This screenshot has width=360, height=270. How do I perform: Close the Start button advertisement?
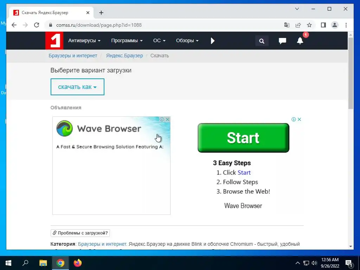point(300,120)
